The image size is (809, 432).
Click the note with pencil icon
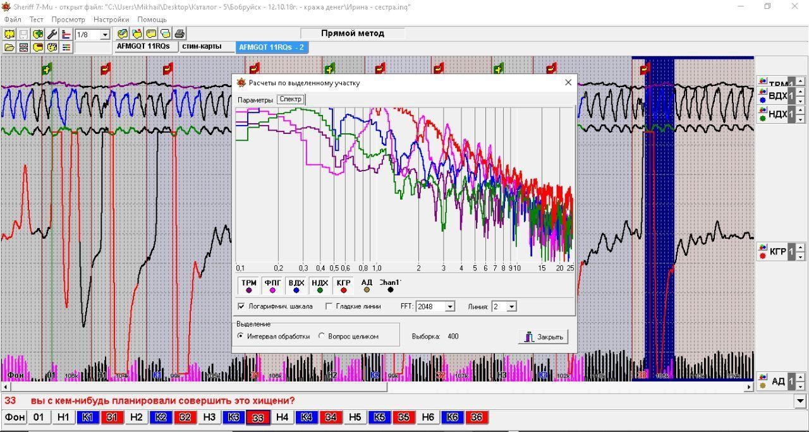coord(123,34)
